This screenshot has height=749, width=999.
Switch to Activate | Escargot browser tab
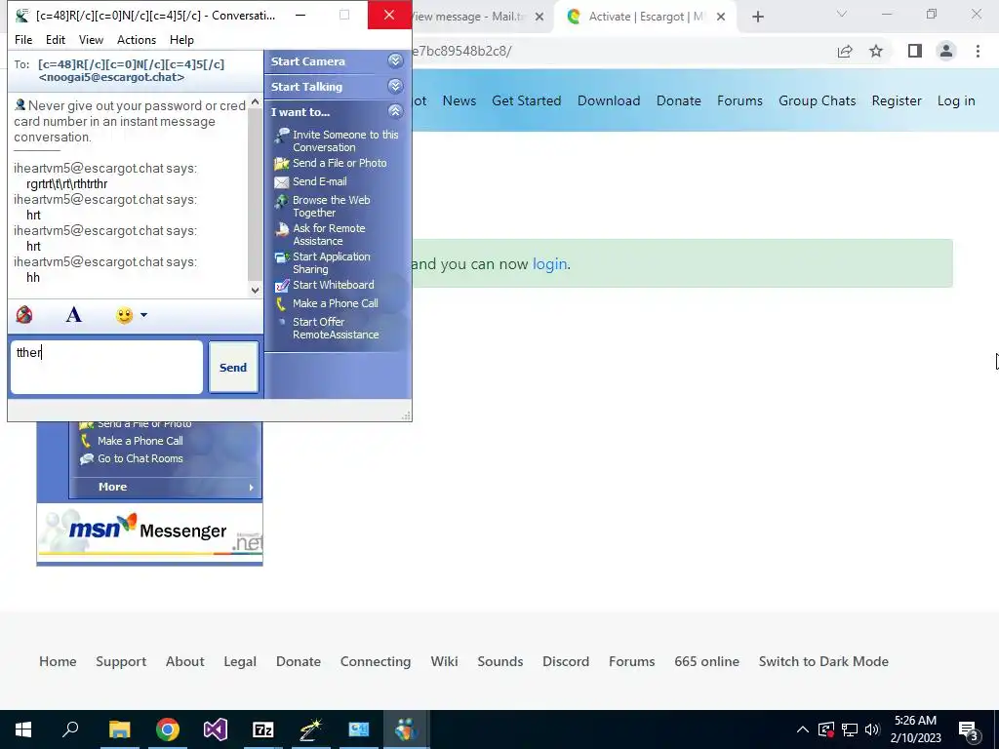(x=645, y=17)
